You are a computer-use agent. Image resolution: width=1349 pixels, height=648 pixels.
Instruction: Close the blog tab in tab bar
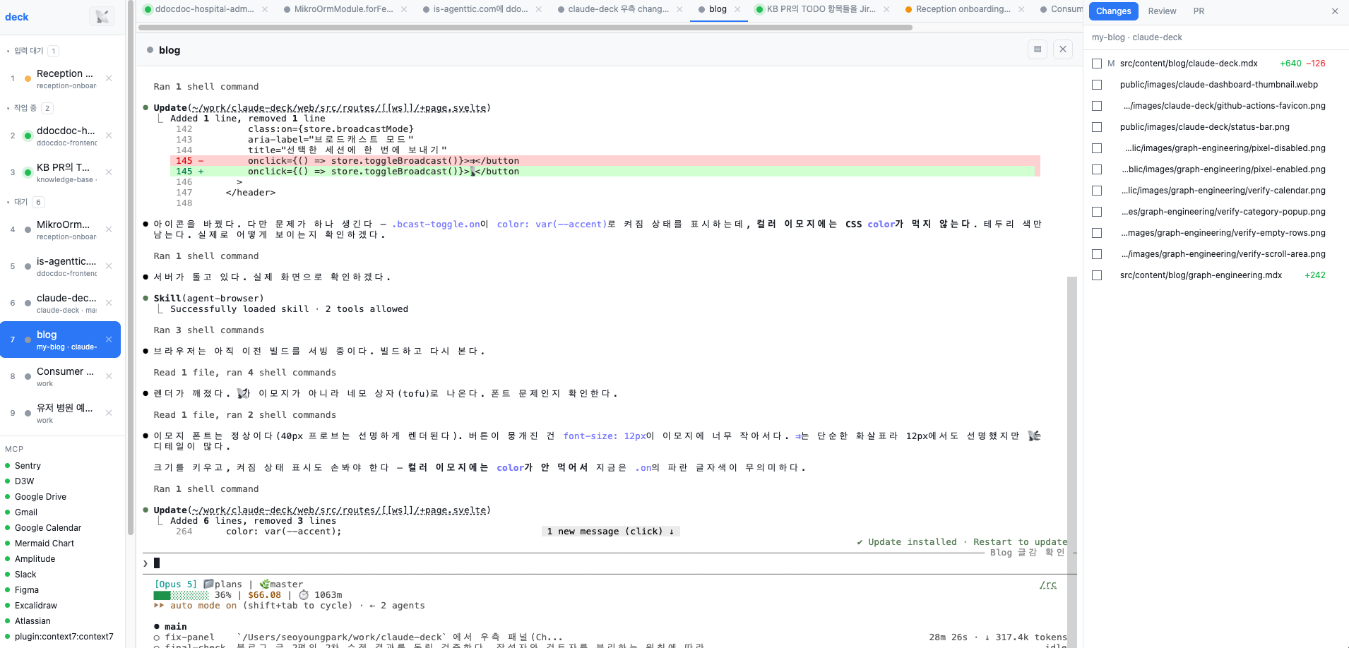point(737,9)
